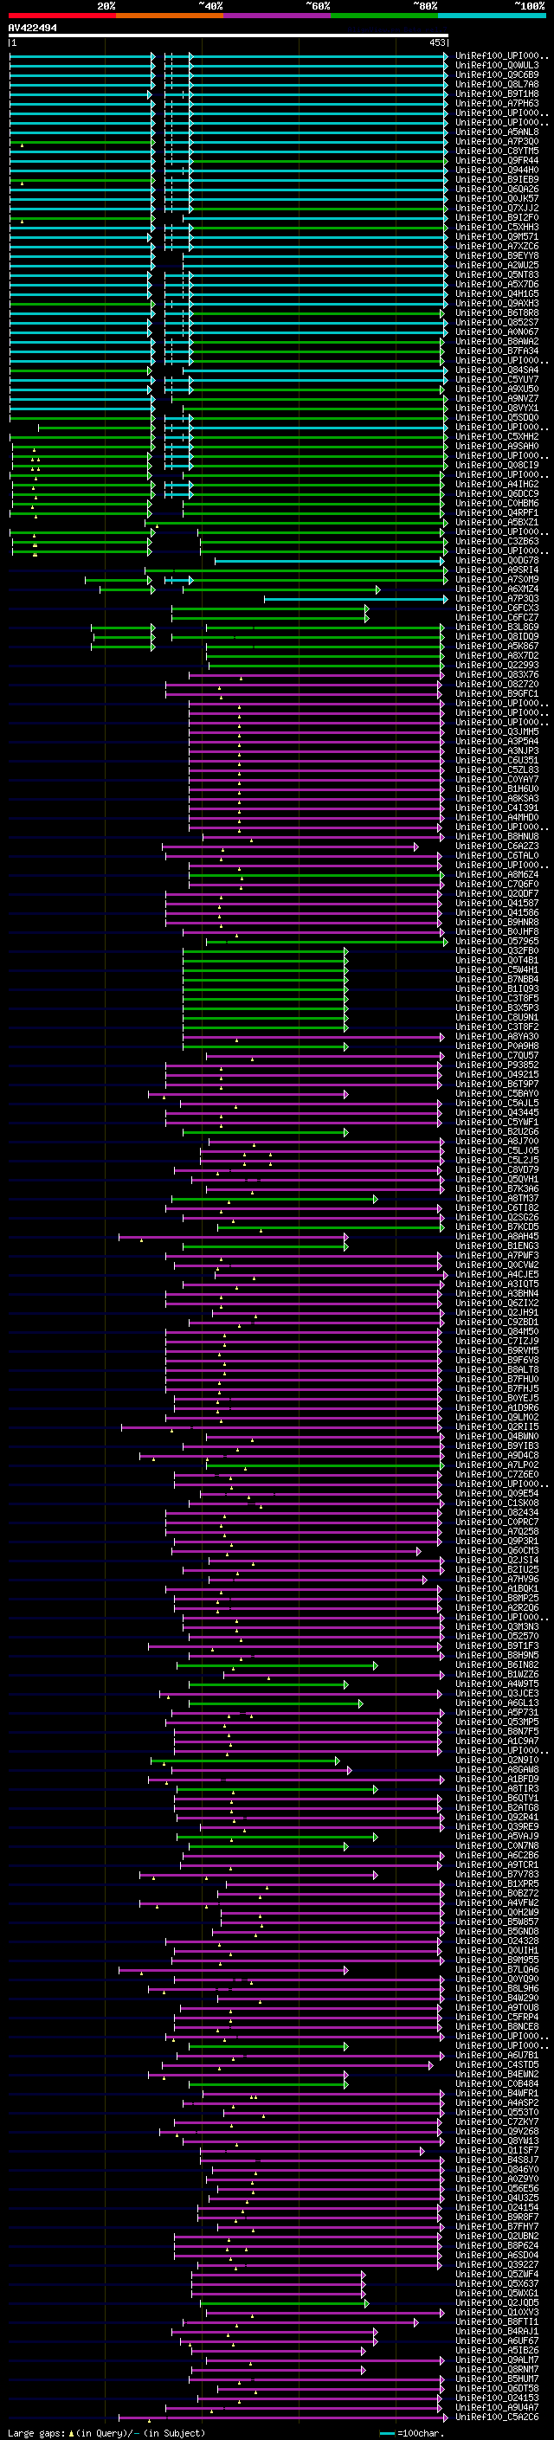Open hit UniRef100_B6T8R8
Screen dimensions: 554x2440
click(x=497, y=312)
